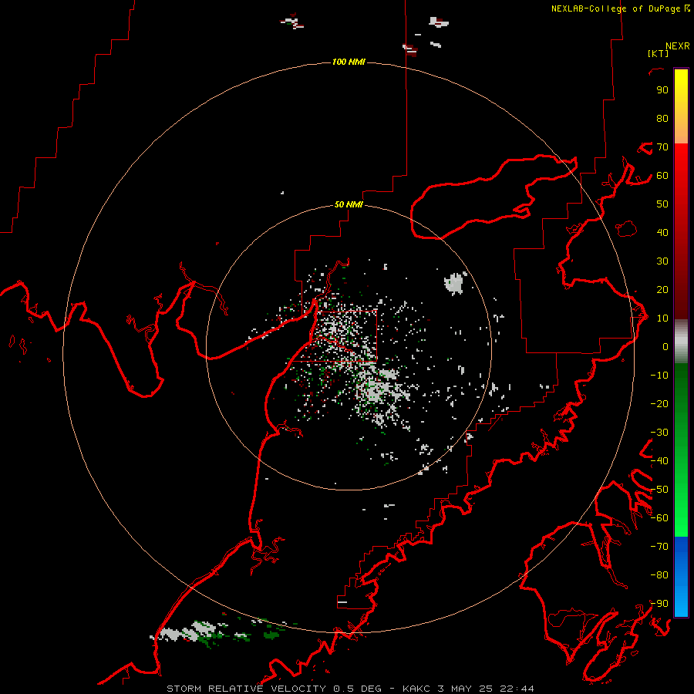Screen dimensions: 694x694
Task: Click the gray echo blob northeast of radar
Action: pos(455,283)
